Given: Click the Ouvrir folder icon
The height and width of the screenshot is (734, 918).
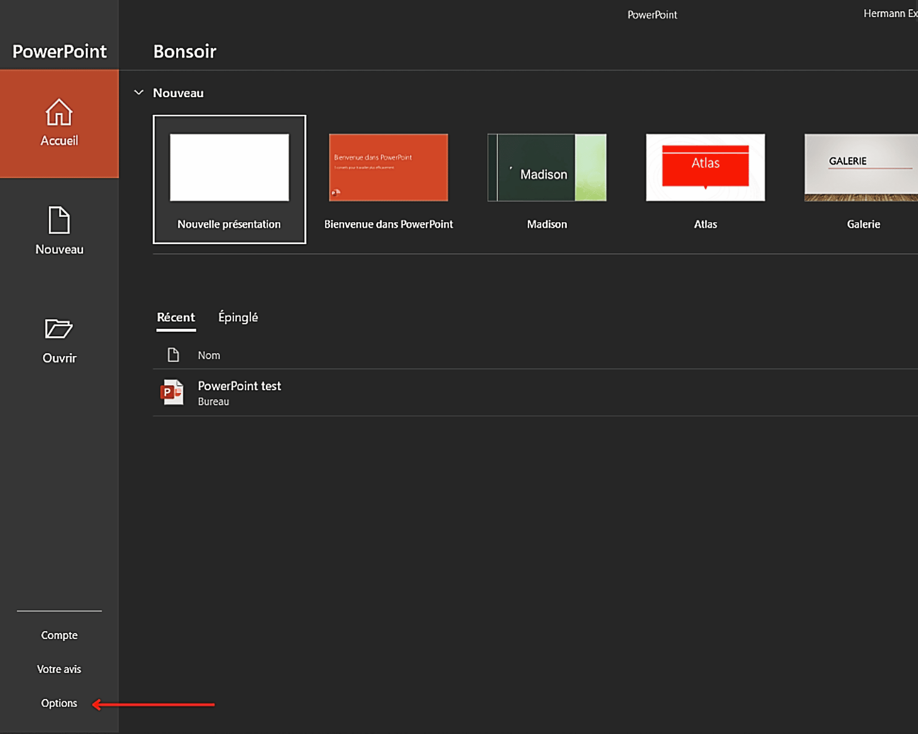Looking at the screenshot, I should pyautogui.click(x=59, y=328).
